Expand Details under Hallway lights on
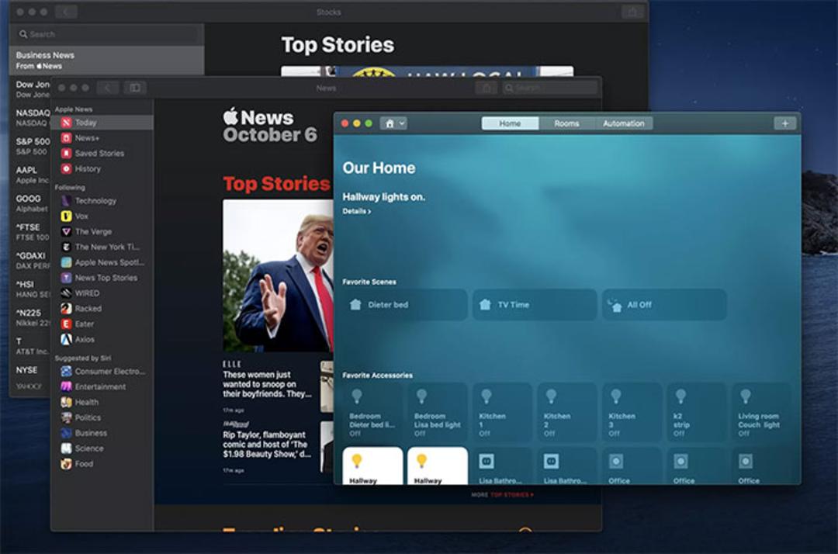The height and width of the screenshot is (554, 838). (x=356, y=212)
